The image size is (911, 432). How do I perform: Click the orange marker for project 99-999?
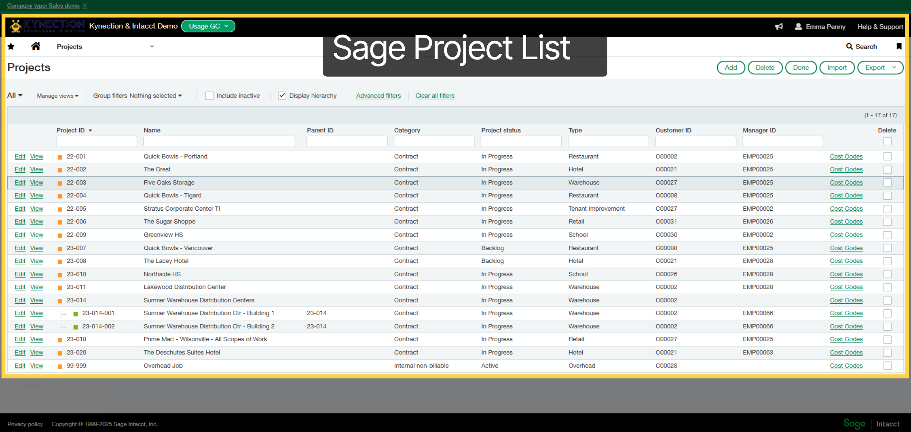pos(60,366)
